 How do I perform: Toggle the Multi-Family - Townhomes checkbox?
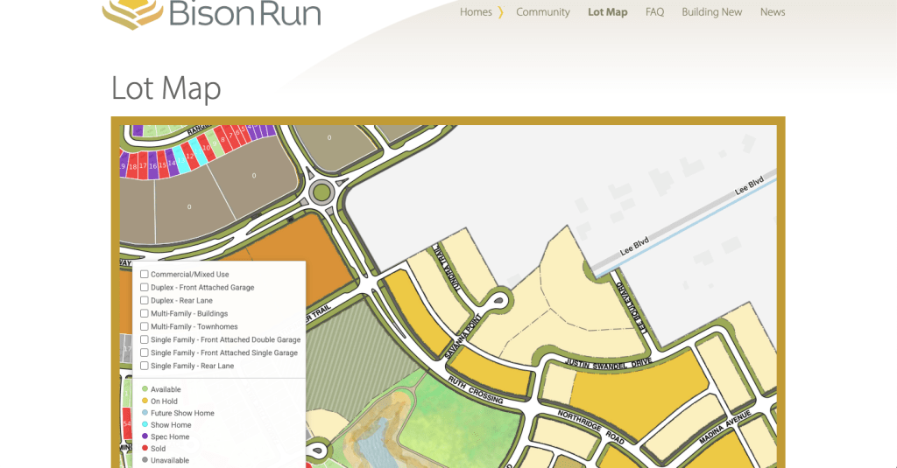tap(145, 327)
